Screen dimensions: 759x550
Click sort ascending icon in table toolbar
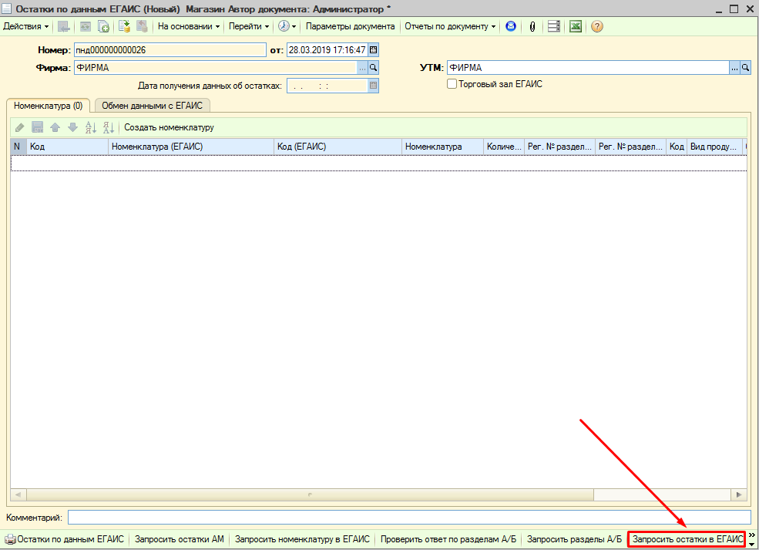(x=90, y=127)
